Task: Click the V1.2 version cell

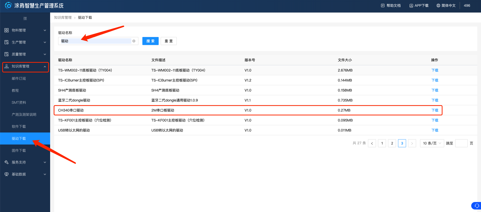Action: click(x=248, y=80)
